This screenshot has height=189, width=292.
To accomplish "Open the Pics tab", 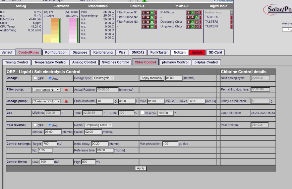I will pos(122,53).
